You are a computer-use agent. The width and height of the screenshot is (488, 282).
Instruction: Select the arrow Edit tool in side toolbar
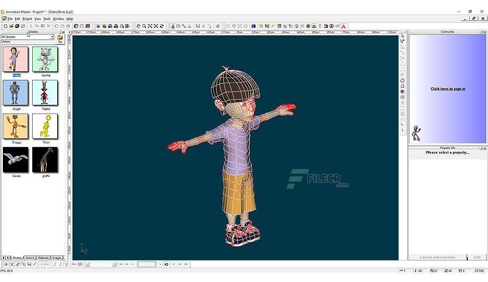pyautogui.click(x=402, y=36)
